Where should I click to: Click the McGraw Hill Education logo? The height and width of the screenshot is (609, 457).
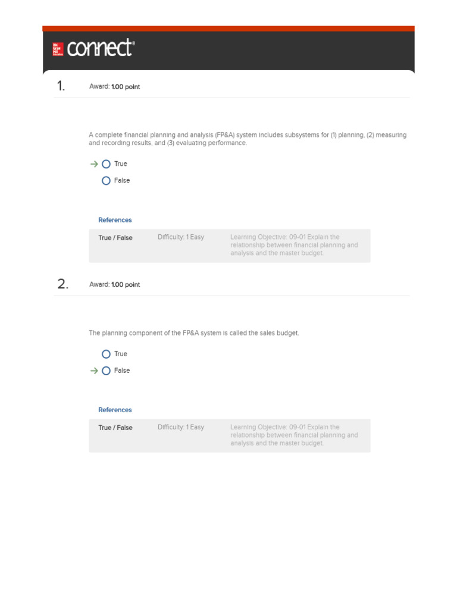coord(58,49)
